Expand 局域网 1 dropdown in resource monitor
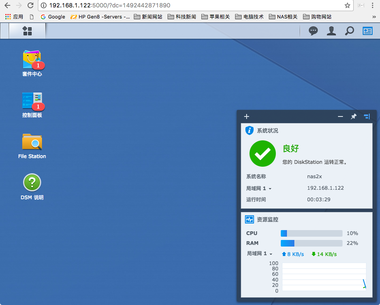Image resolution: width=380 pixels, height=305 pixels. 260,254
